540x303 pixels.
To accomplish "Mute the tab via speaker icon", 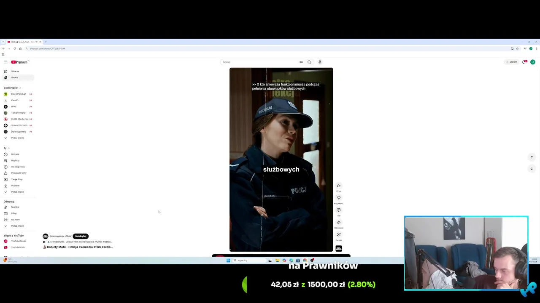I will coord(36,42).
